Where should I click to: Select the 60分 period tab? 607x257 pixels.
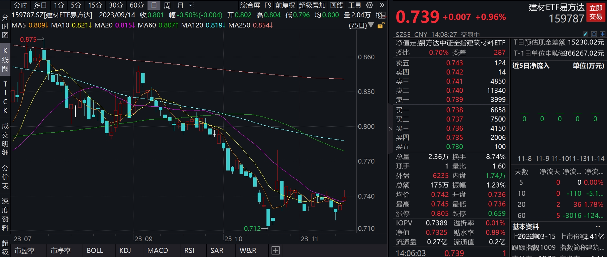coord(137,5)
